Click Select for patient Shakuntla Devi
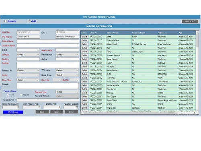Image resolution: width=201 pixels, height=151 pixels. (85, 40)
